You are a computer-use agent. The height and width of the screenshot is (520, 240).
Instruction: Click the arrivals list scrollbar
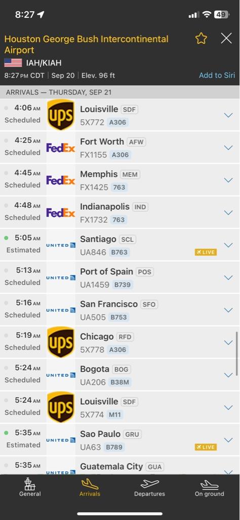(x=237, y=353)
